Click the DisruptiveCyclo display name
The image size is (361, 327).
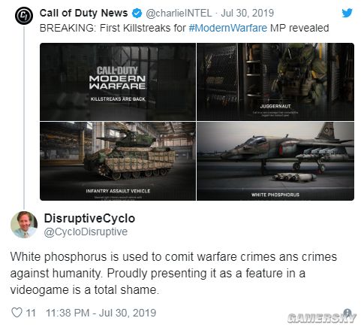[89, 219]
